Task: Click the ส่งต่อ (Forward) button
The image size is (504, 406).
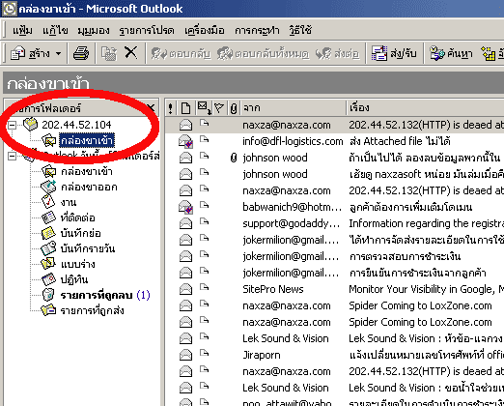Action: tap(337, 53)
